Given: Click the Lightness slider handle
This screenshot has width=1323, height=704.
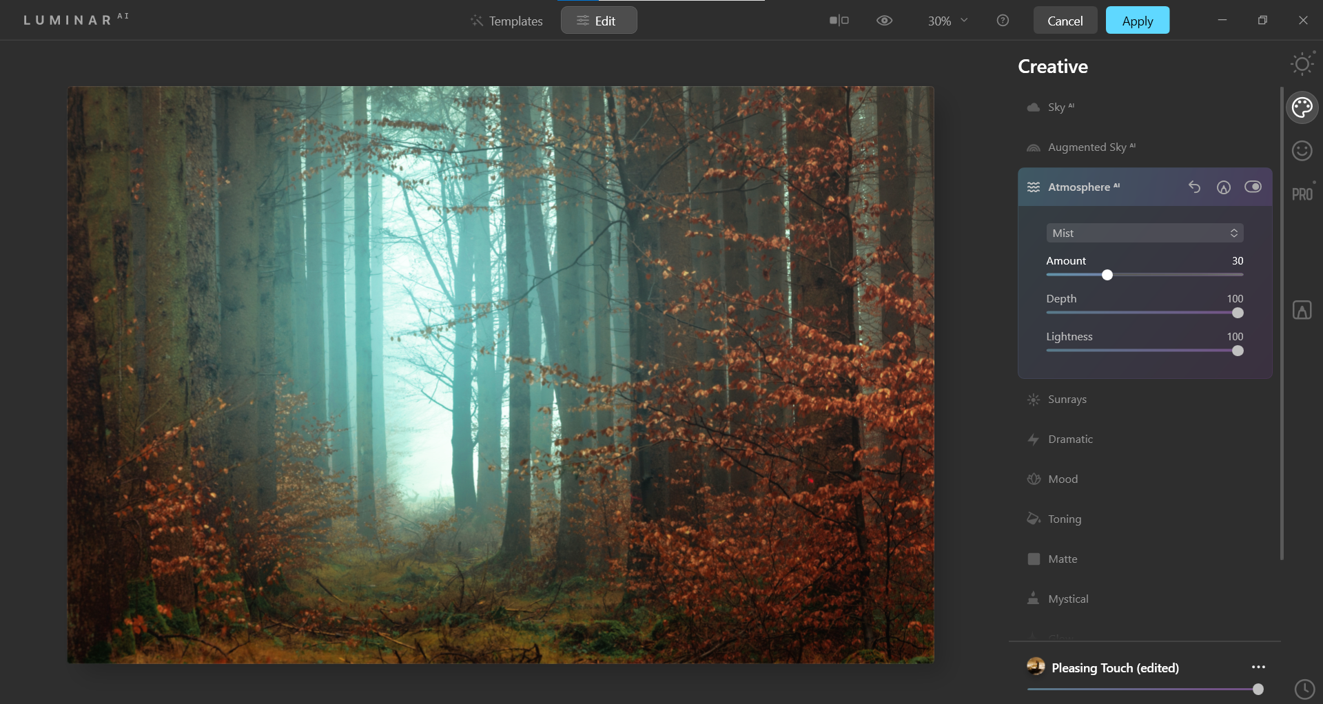Looking at the screenshot, I should click(x=1238, y=351).
